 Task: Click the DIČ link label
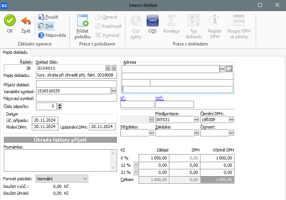pyautogui.click(x=159, y=98)
